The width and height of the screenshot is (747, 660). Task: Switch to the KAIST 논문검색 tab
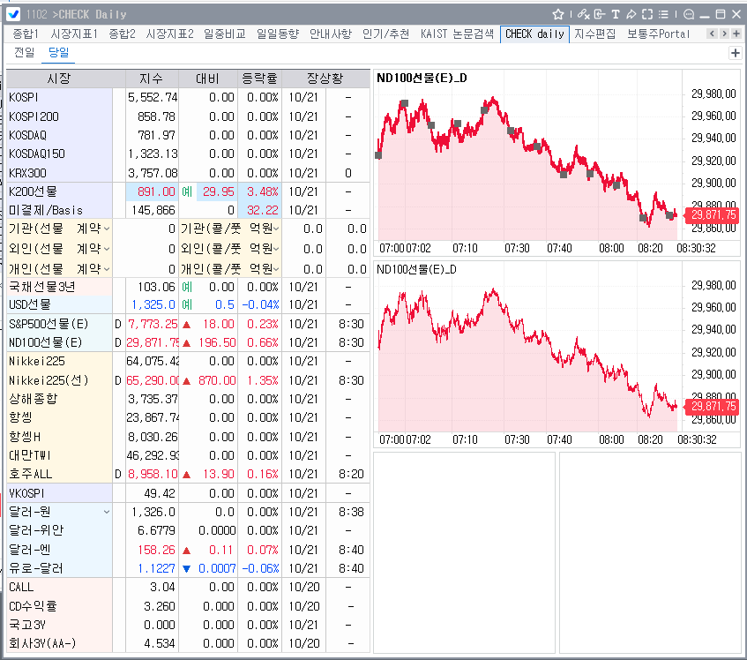(458, 34)
